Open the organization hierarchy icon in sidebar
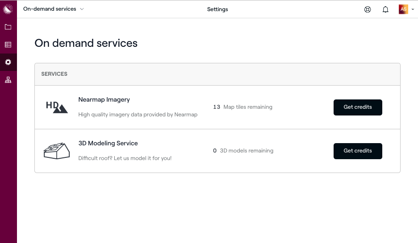 coord(8,80)
